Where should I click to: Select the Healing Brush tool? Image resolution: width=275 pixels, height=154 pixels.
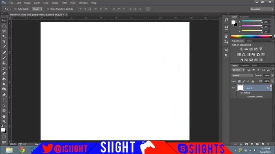4,53
